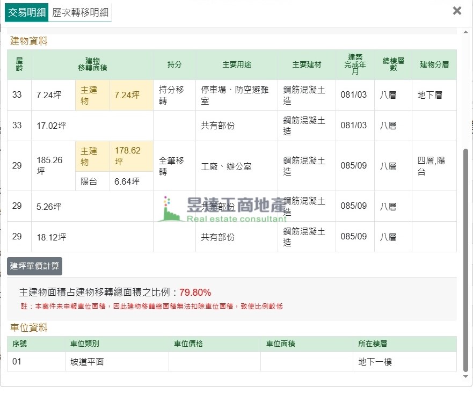Click the 主要用途 column header
Screen dimensions: 473x394
tap(237, 64)
